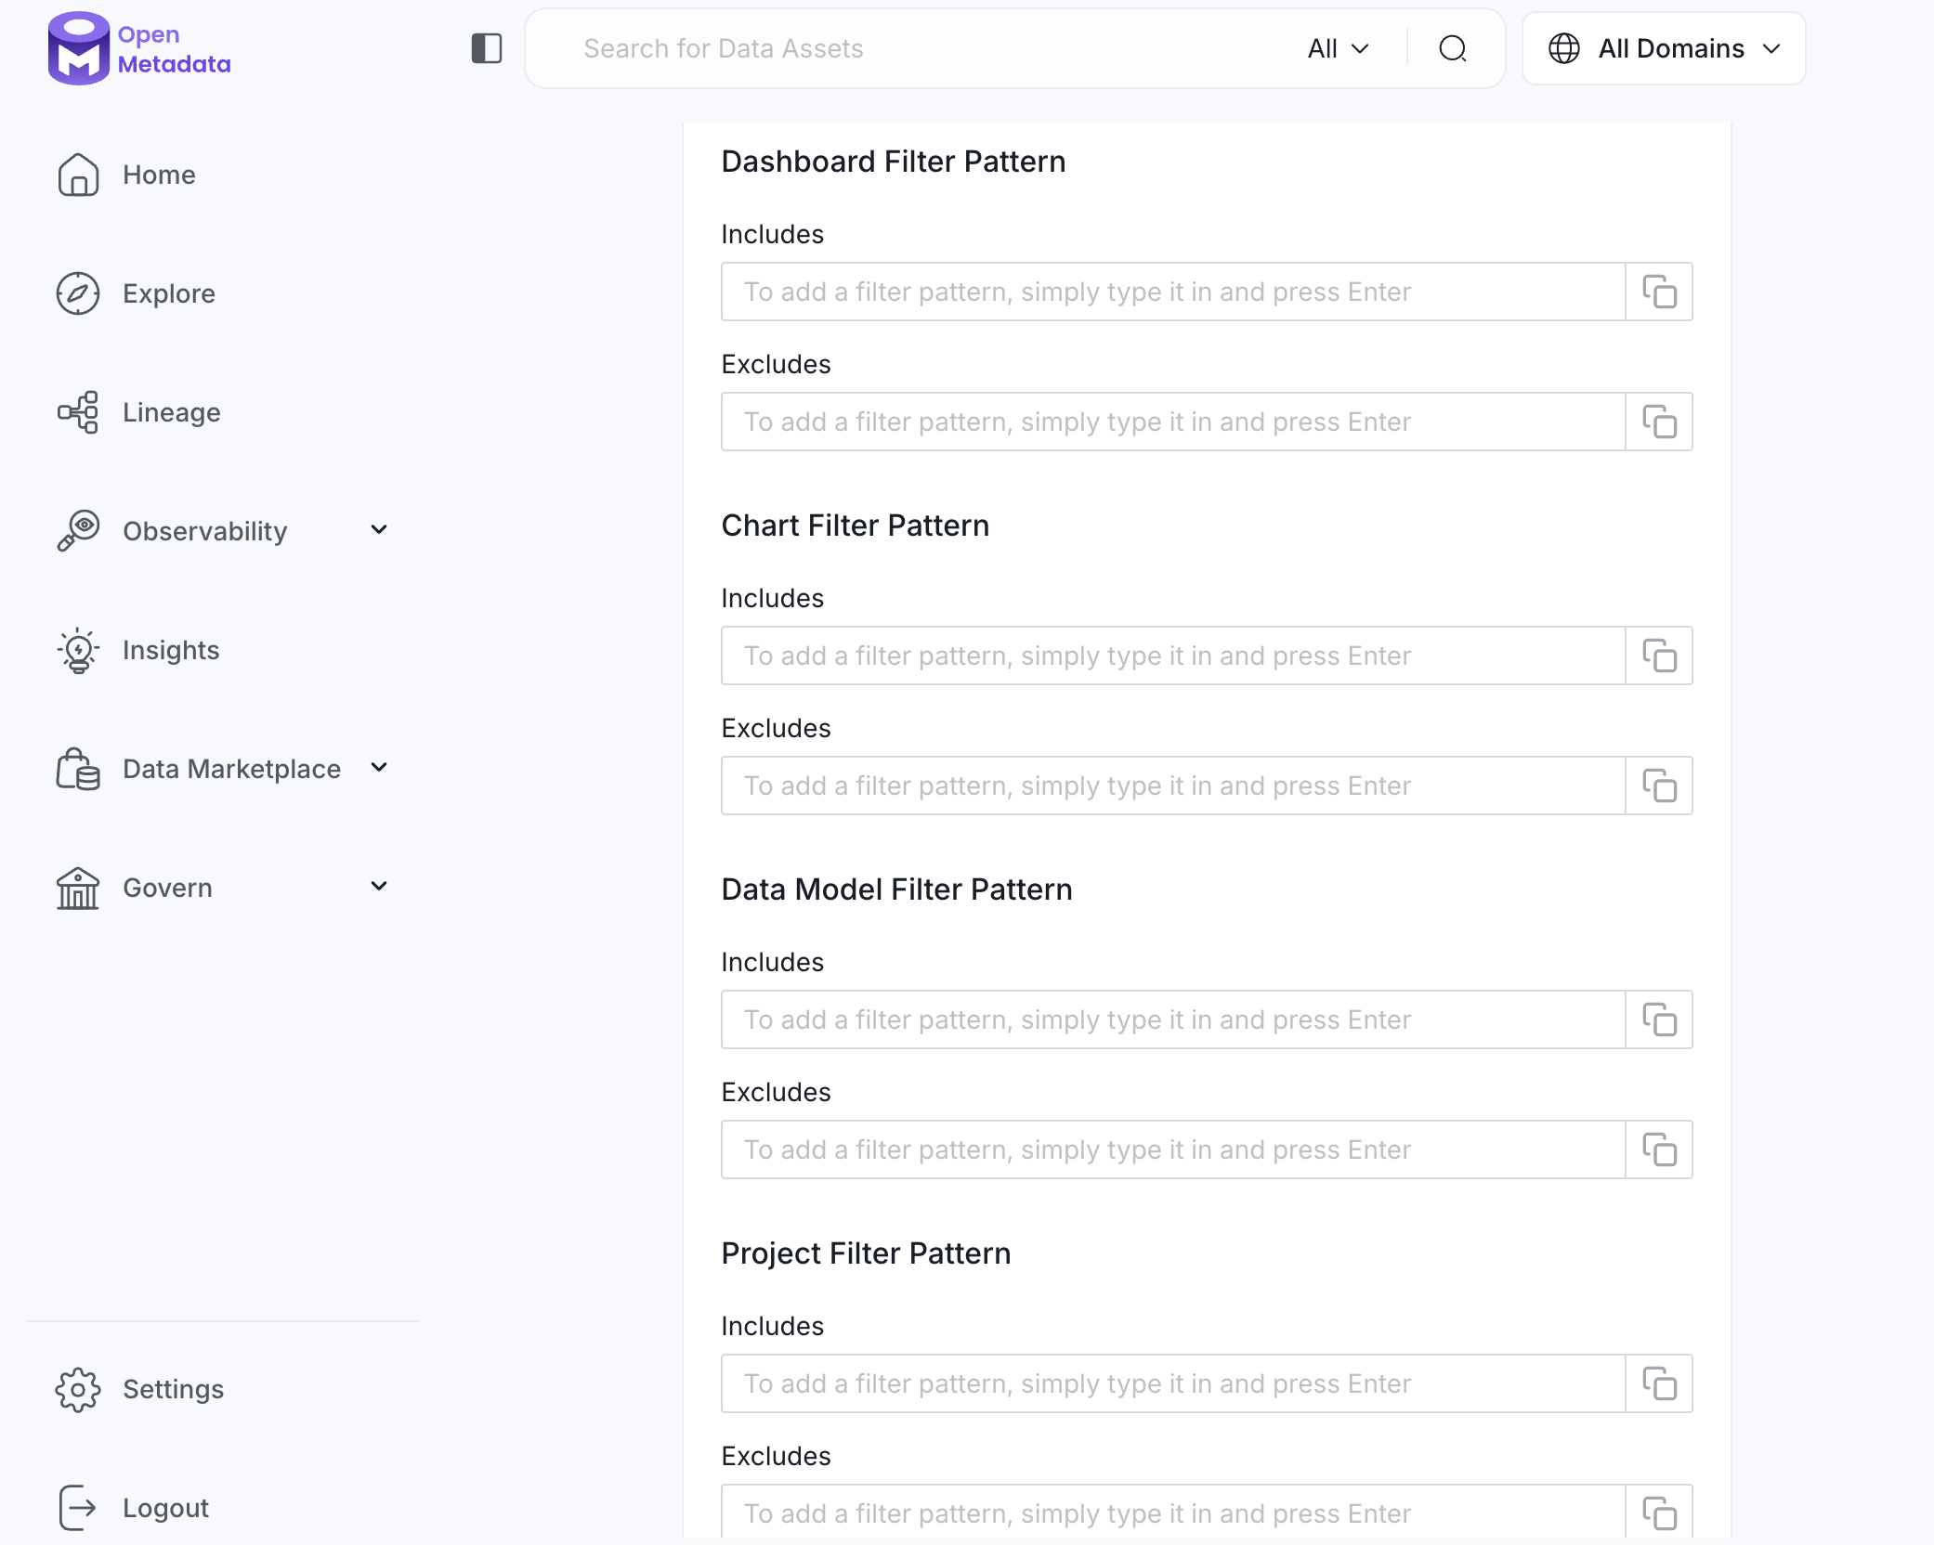The height and width of the screenshot is (1545, 1934).
Task: Open the All Domains dropdown
Action: [1664, 48]
